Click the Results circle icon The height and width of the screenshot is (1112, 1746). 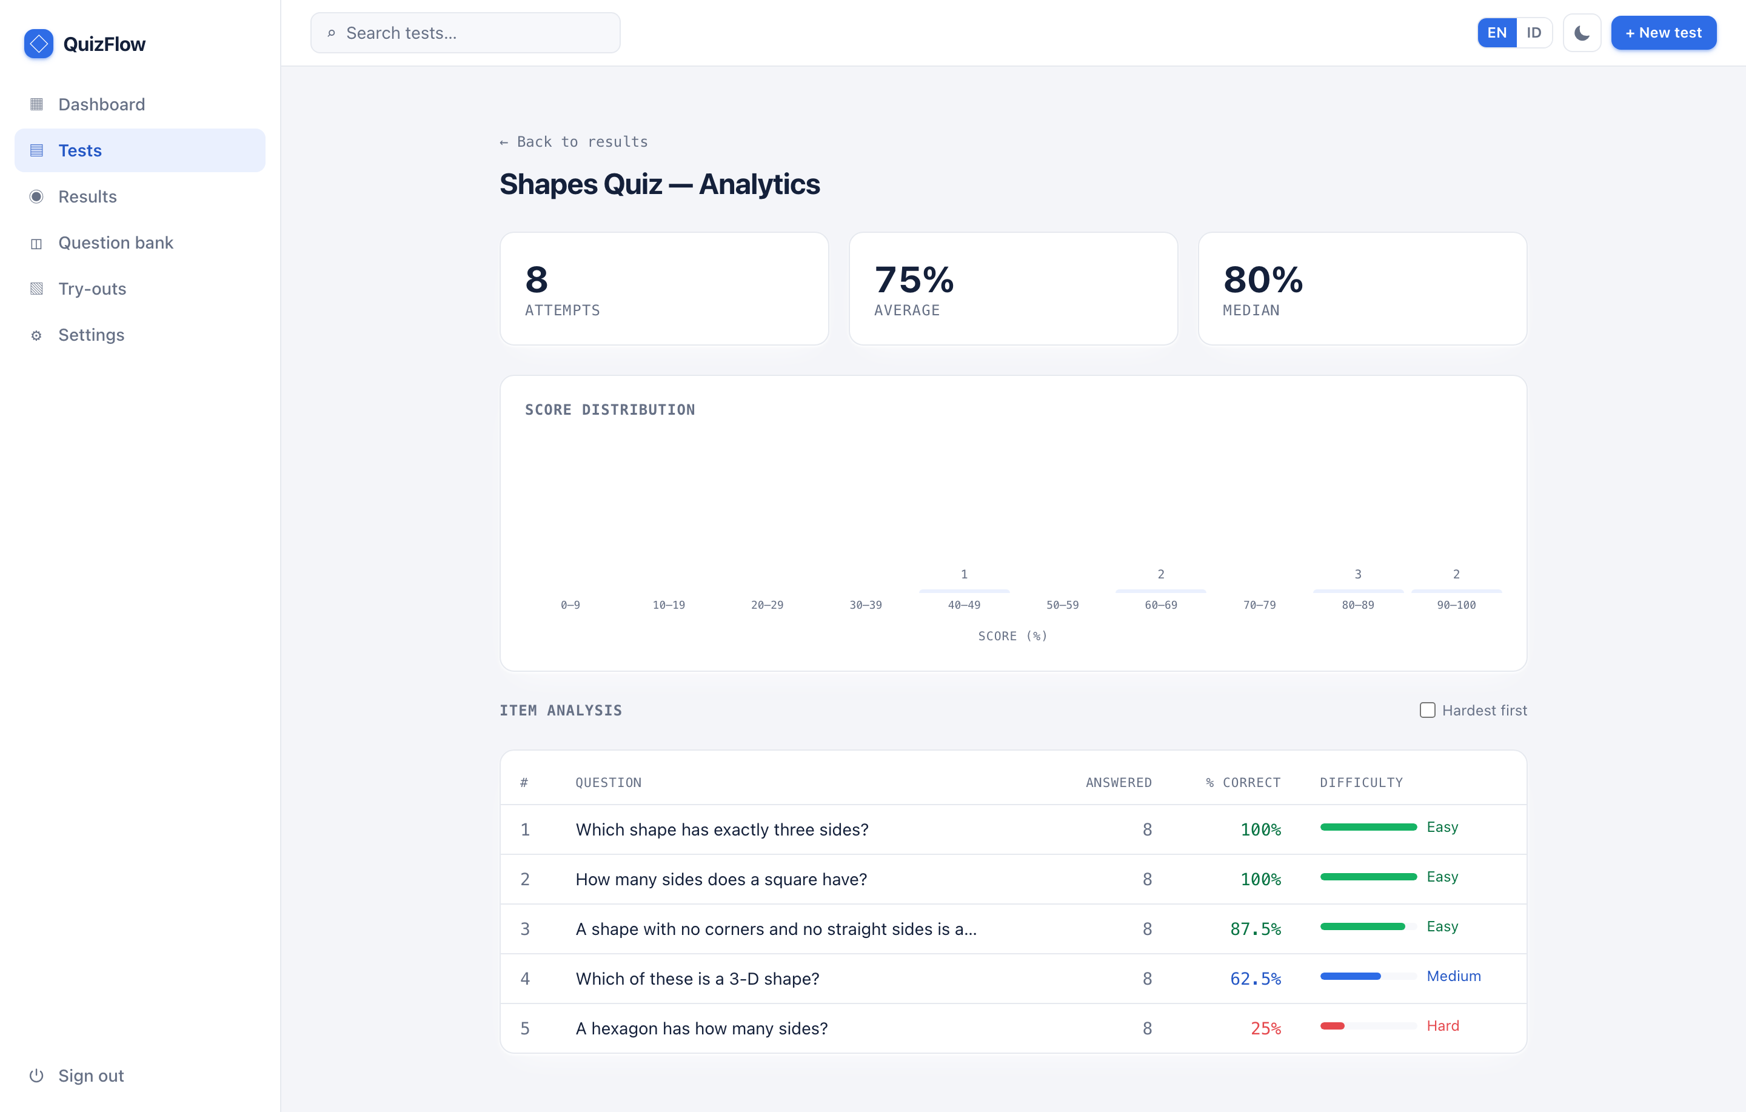click(x=36, y=196)
